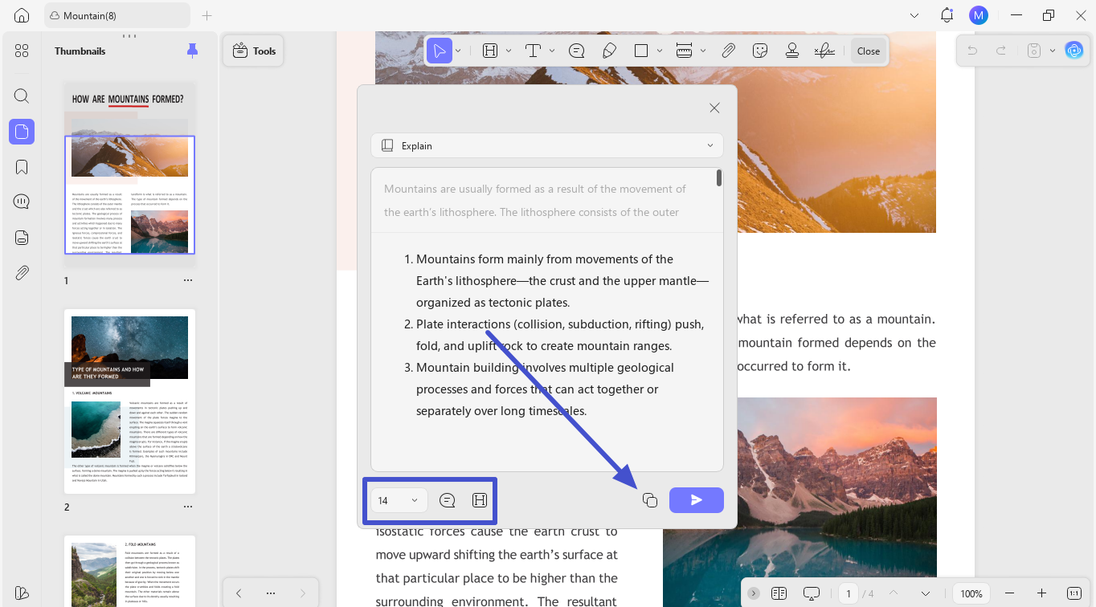Expand rectangle shape options arrow
Screen dimensions: 1096x607
pyautogui.click(x=660, y=51)
